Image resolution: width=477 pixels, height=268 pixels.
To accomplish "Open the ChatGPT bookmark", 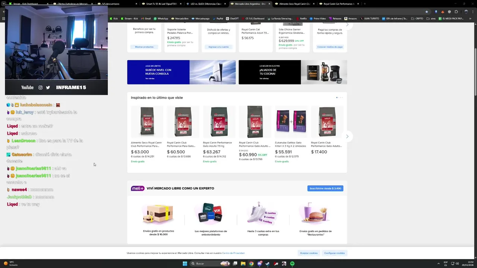I will click(x=232, y=18).
